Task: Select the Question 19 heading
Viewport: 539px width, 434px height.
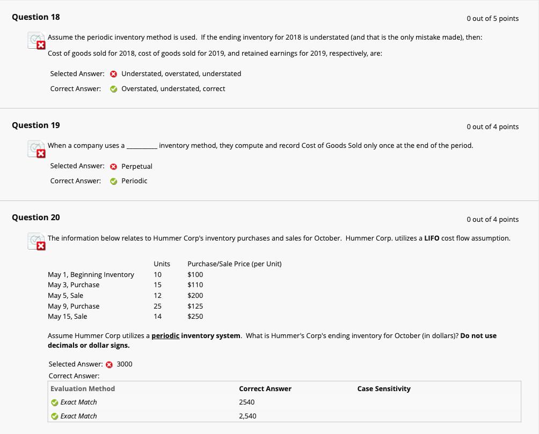Action: tap(36, 125)
